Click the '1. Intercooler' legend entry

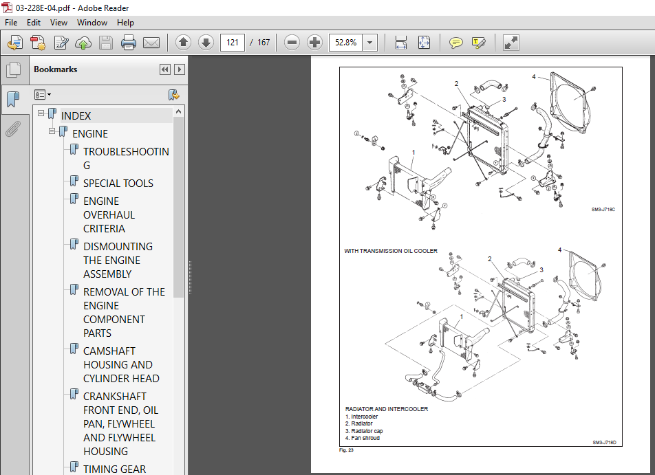pos(361,417)
